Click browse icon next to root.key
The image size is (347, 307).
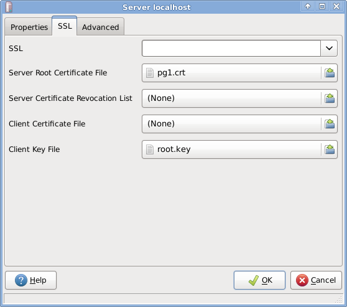(330, 149)
